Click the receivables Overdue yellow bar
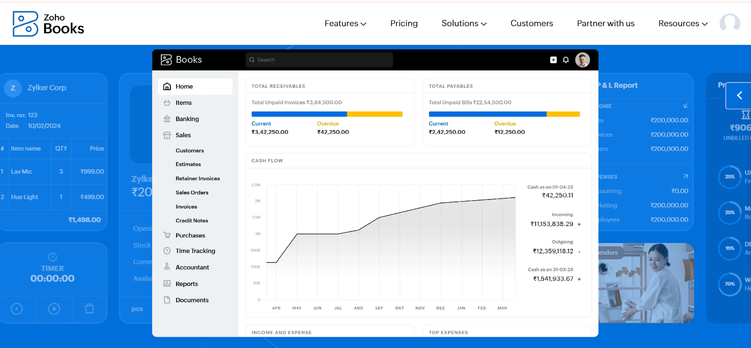 (375, 114)
